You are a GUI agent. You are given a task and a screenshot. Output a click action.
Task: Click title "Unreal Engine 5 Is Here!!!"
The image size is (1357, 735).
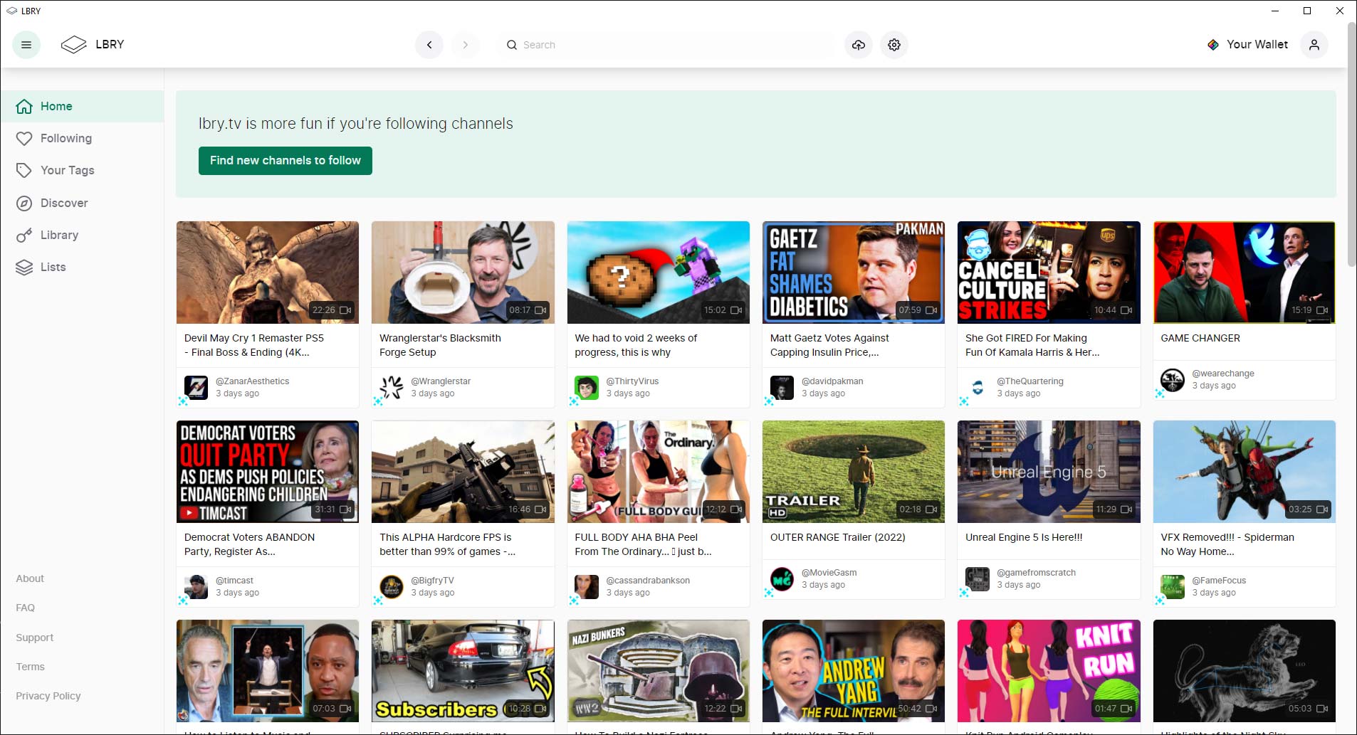click(x=1024, y=537)
